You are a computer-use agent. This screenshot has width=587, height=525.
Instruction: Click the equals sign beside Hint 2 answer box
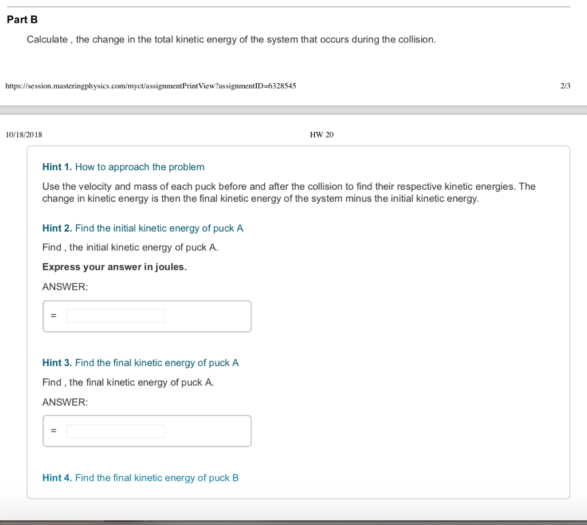point(53,315)
